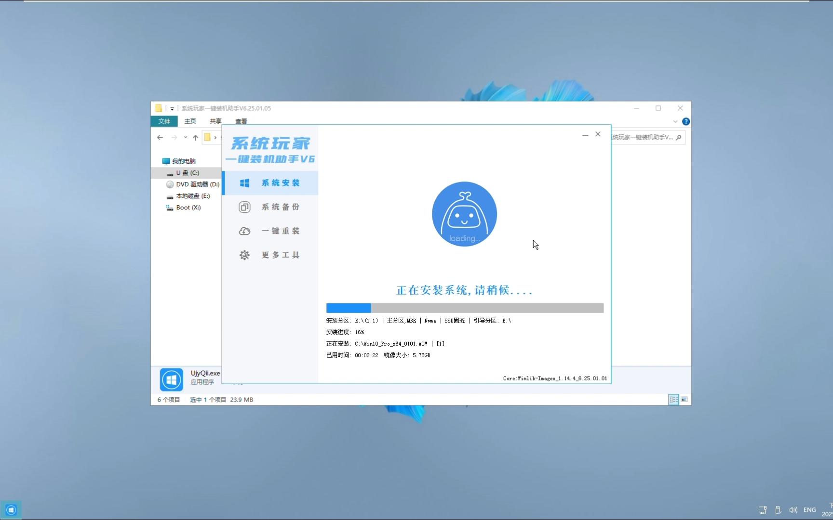The image size is (833, 520).
Task: Open the quick access toolbar dropdown
Action: coord(172,109)
